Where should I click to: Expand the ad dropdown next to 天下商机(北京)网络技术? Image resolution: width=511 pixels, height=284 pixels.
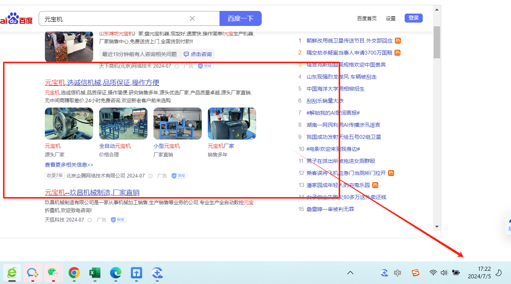click(176, 66)
